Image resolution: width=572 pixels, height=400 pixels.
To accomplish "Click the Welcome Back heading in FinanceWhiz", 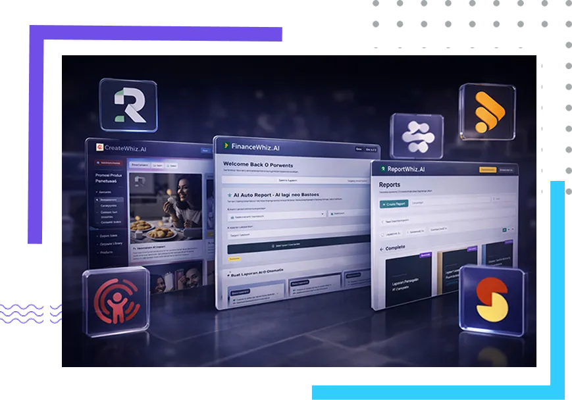I will [258, 164].
